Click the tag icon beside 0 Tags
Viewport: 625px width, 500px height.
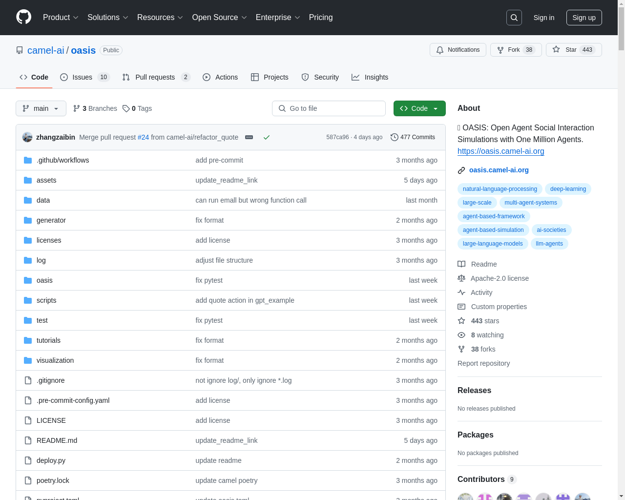coord(126,108)
